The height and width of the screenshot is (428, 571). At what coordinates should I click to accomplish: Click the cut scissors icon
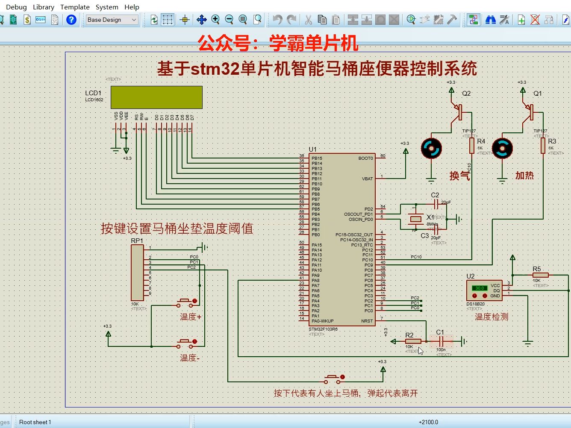click(x=308, y=20)
